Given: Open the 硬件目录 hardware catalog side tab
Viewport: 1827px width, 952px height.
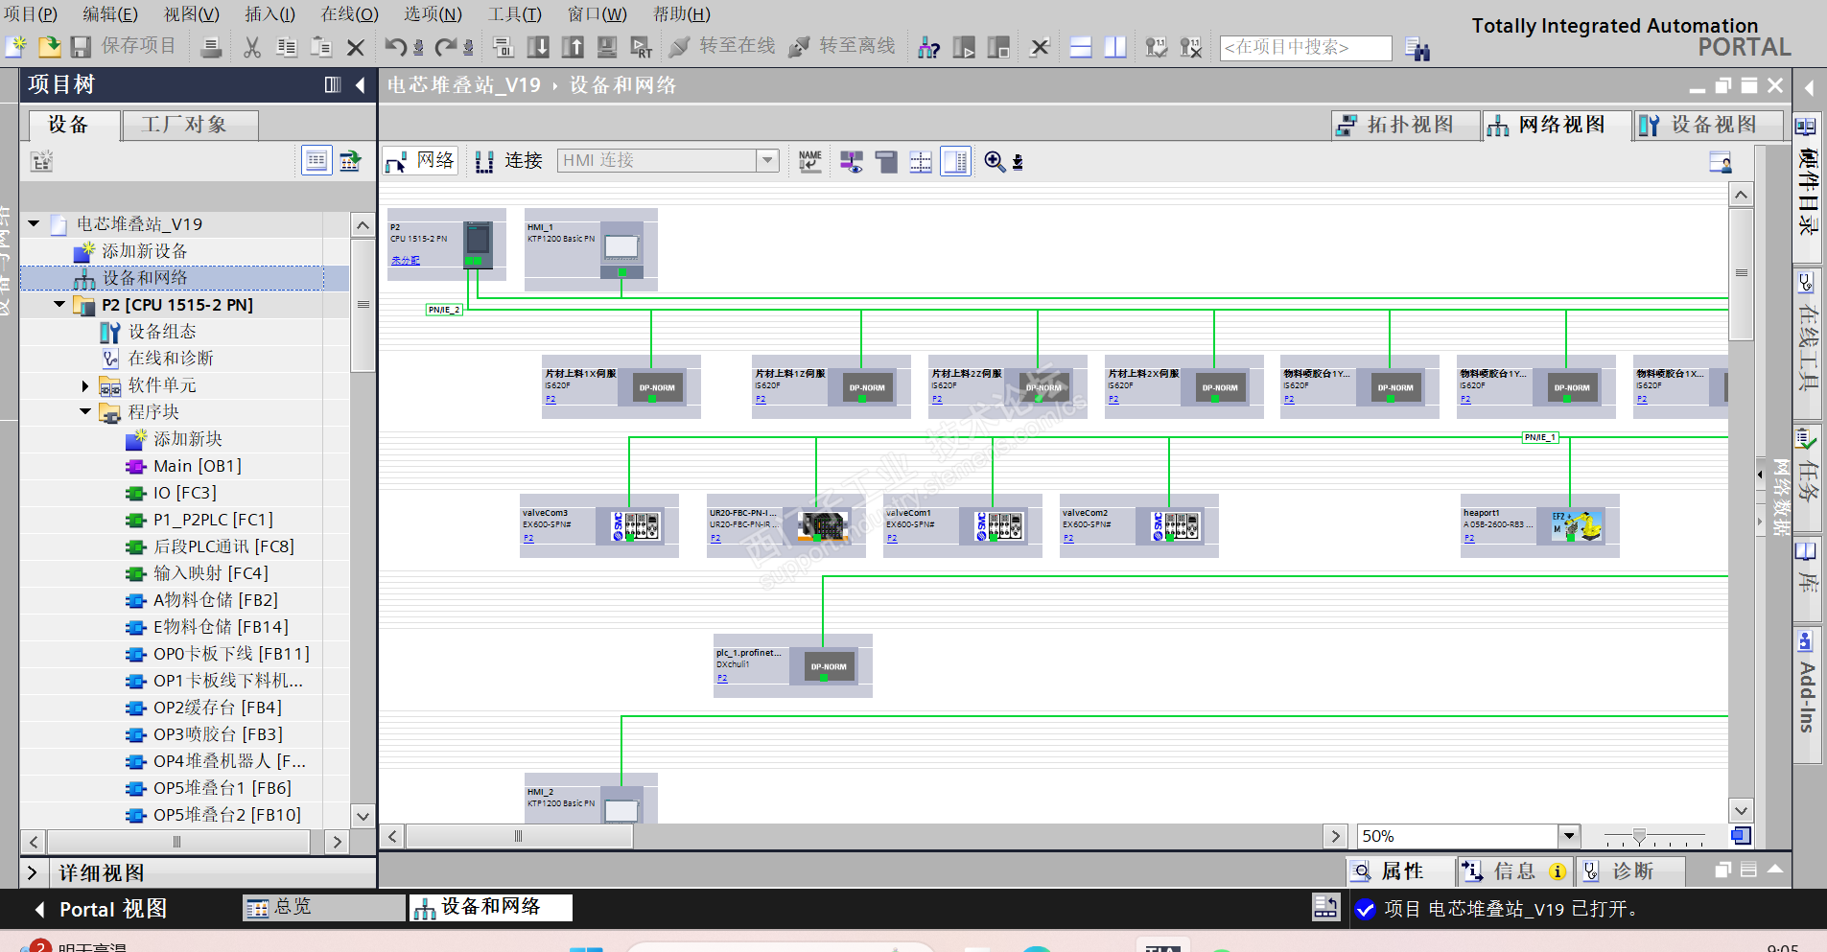Looking at the screenshot, I should (x=1807, y=190).
